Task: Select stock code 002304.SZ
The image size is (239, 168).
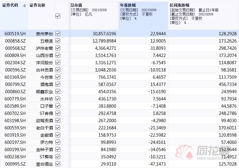Action: (x=15, y=62)
